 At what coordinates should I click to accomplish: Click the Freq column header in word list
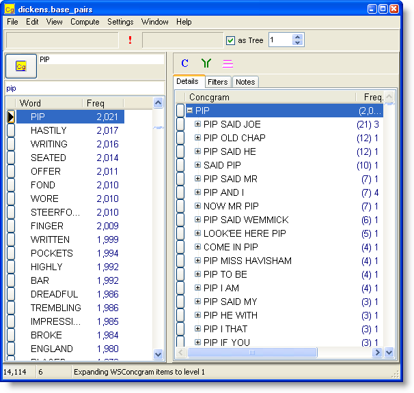point(103,103)
